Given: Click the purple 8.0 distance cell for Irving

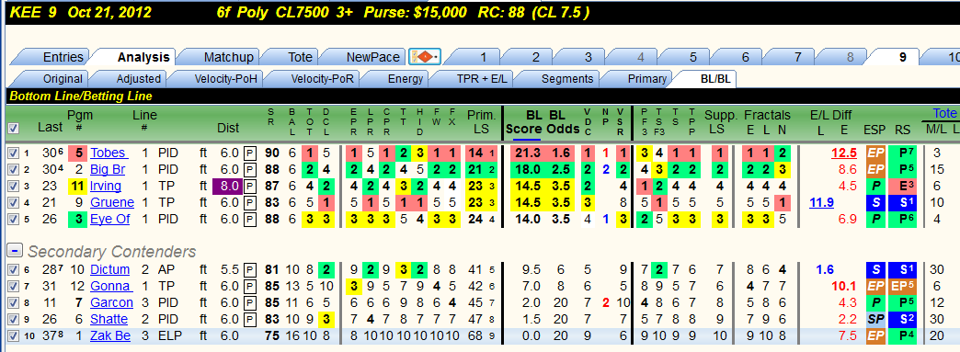Looking at the screenshot, I should pyautogui.click(x=227, y=186).
